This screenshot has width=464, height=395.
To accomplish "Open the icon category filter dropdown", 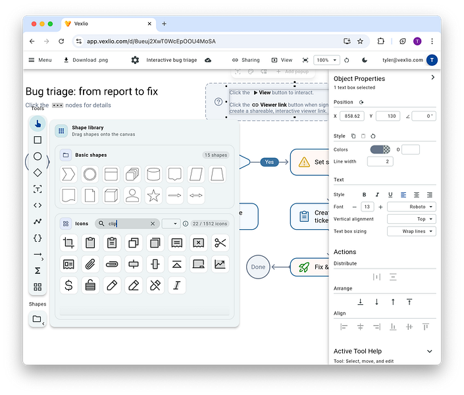I will (171, 224).
